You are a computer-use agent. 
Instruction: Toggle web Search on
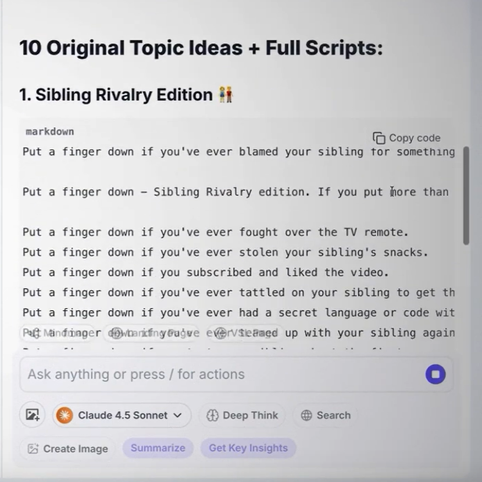[x=326, y=415]
